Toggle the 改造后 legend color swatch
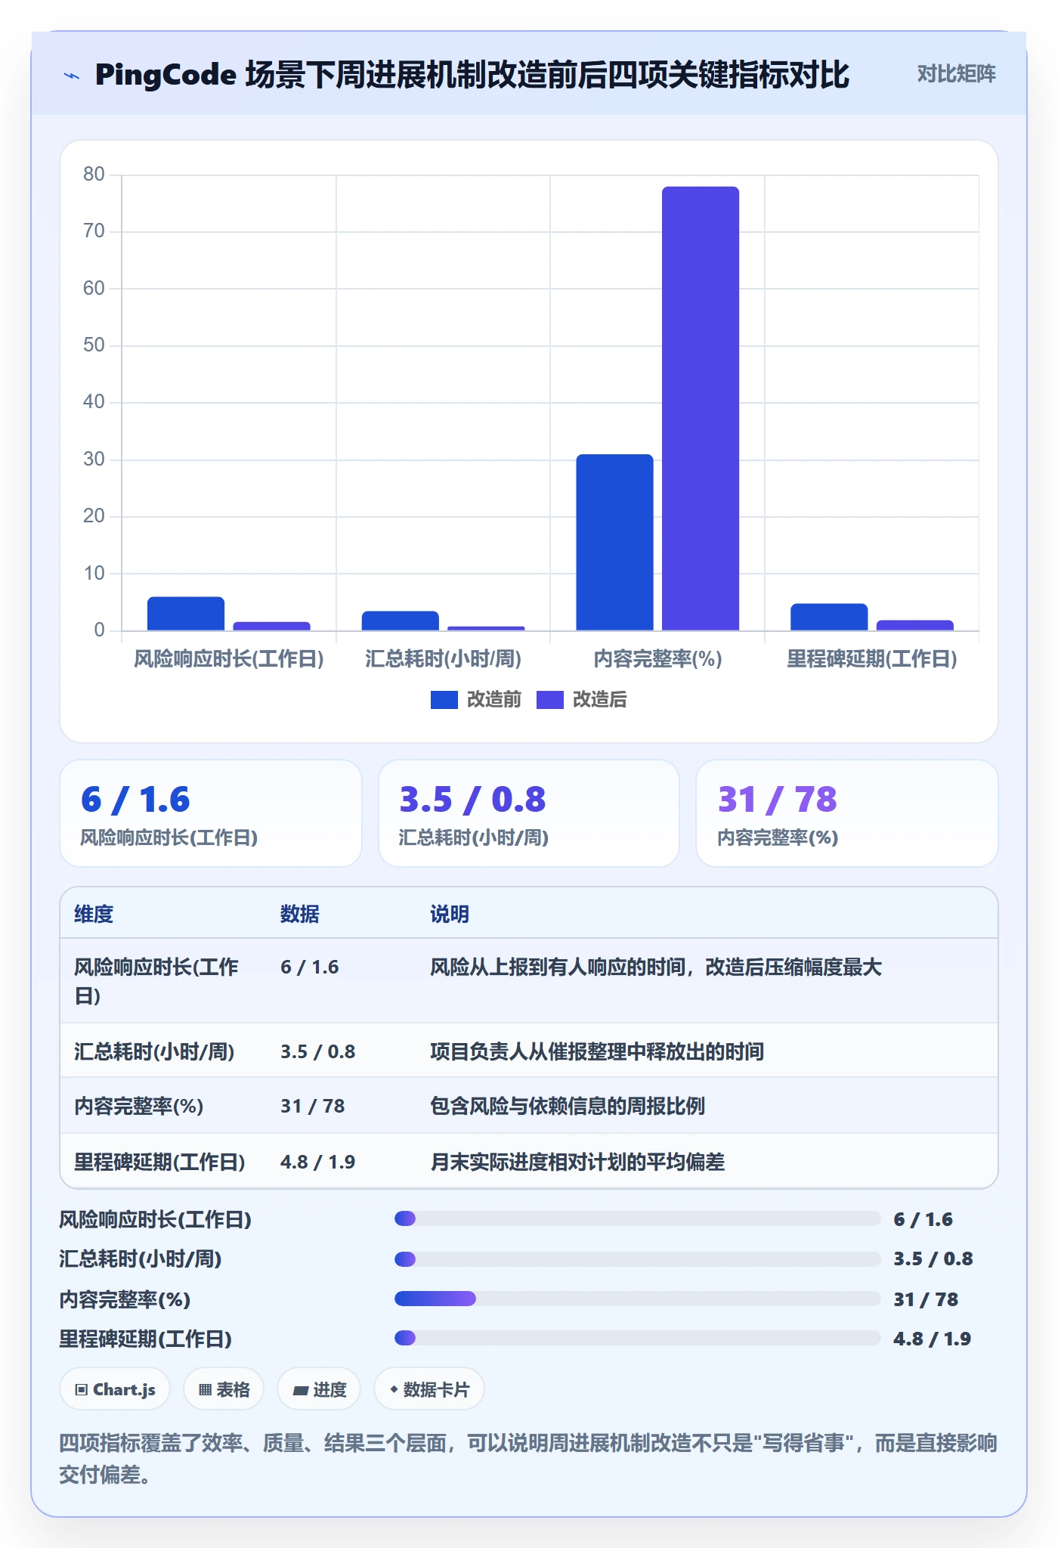Image resolution: width=1058 pixels, height=1548 pixels. pos(549,700)
